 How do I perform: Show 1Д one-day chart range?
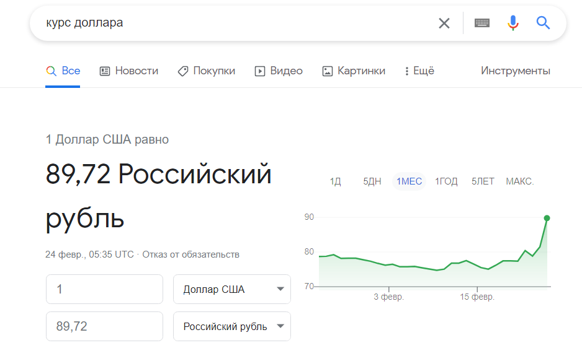click(336, 181)
